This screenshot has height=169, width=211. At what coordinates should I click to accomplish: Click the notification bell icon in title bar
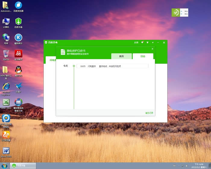click(142, 43)
